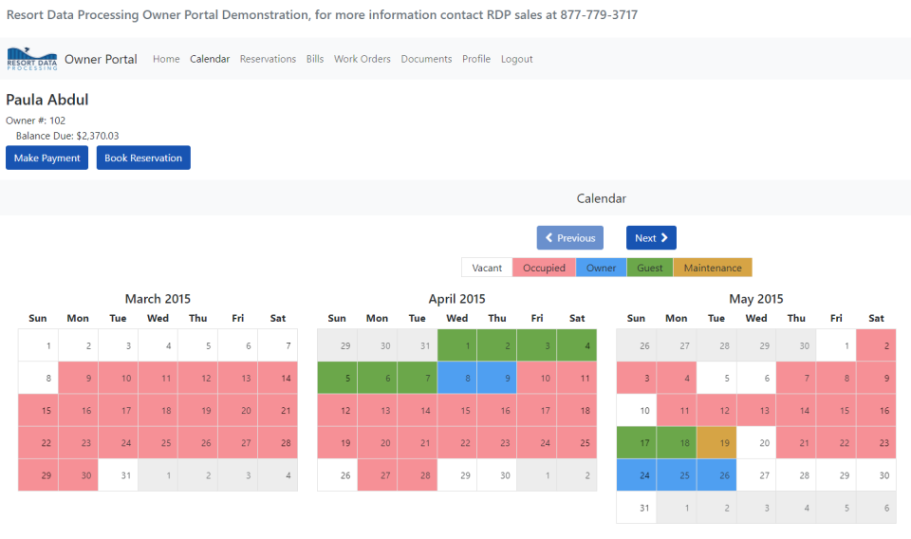
Task: Navigate to Work Orders
Action: point(363,59)
